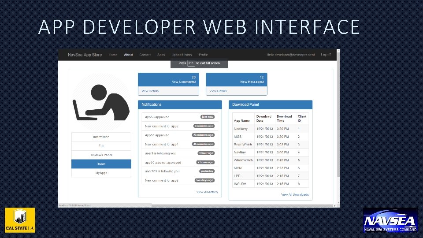The width and height of the screenshot is (423, 238).
Task: Click NeoNavy in the download table
Action: pos(241,129)
